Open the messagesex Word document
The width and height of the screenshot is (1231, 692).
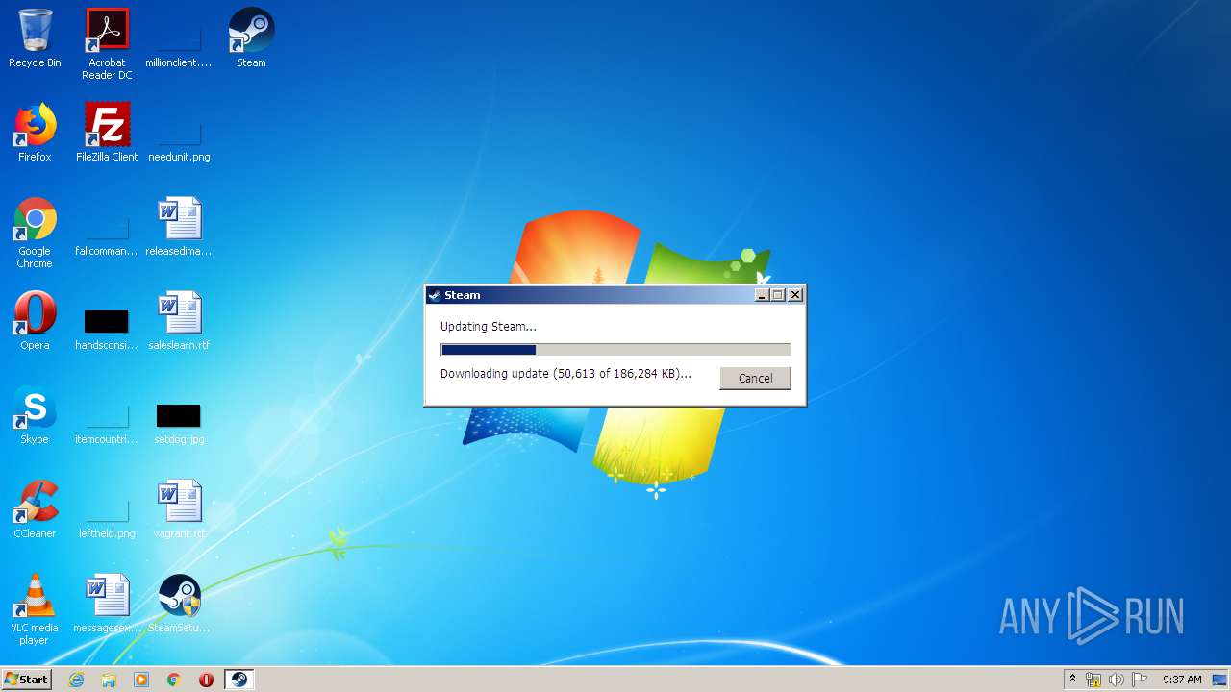[107, 604]
